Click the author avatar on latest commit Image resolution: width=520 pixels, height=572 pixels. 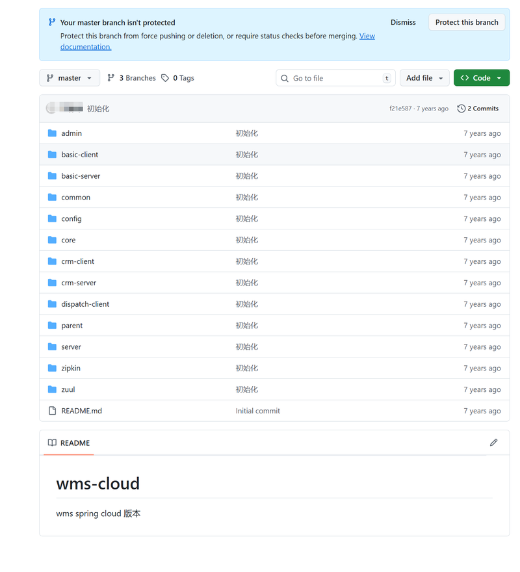[x=51, y=109]
